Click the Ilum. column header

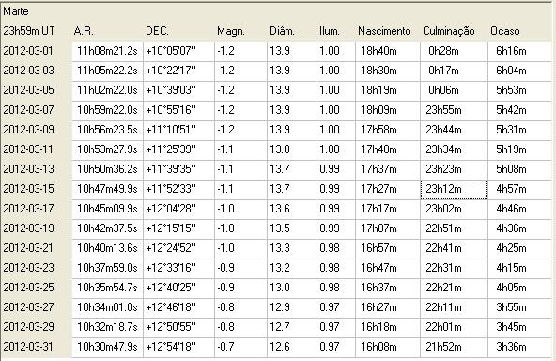click(330, 31)
